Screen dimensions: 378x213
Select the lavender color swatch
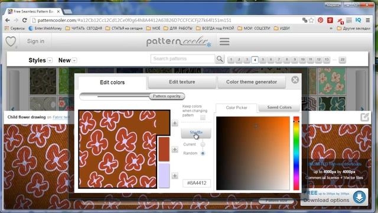tap(164, 176)
